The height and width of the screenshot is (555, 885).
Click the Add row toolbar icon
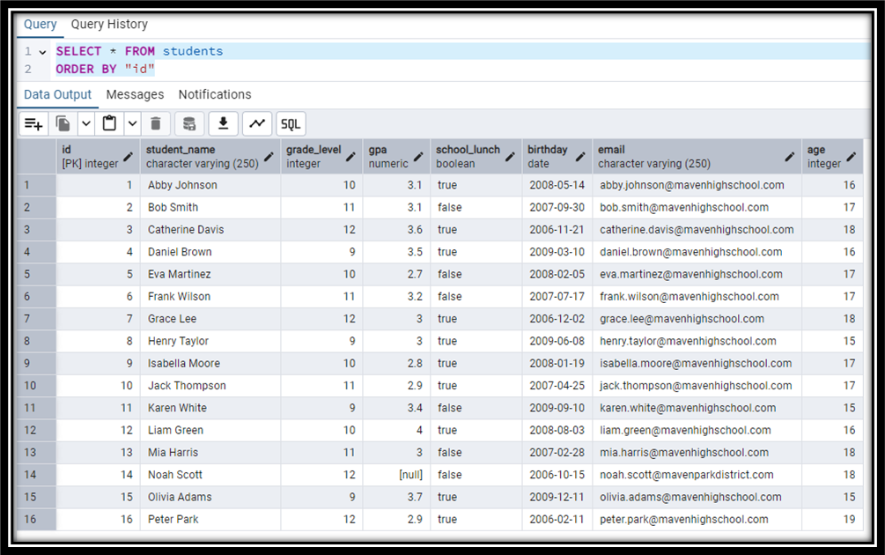(33, 123)
